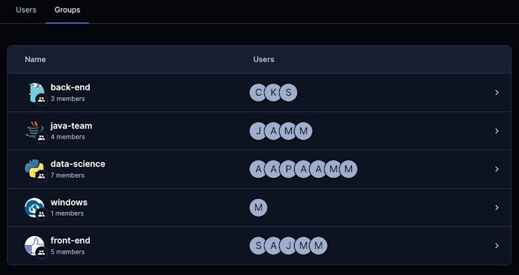Select the Groups tab
This screenshot has height=275, width=519.
coord(67,10)
